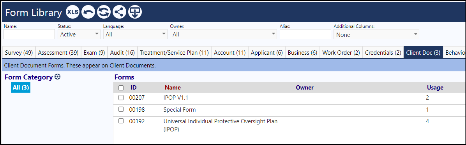Expand the Owner dropdown
Screen dimensions: 466x145
click(x=224, y=35)
